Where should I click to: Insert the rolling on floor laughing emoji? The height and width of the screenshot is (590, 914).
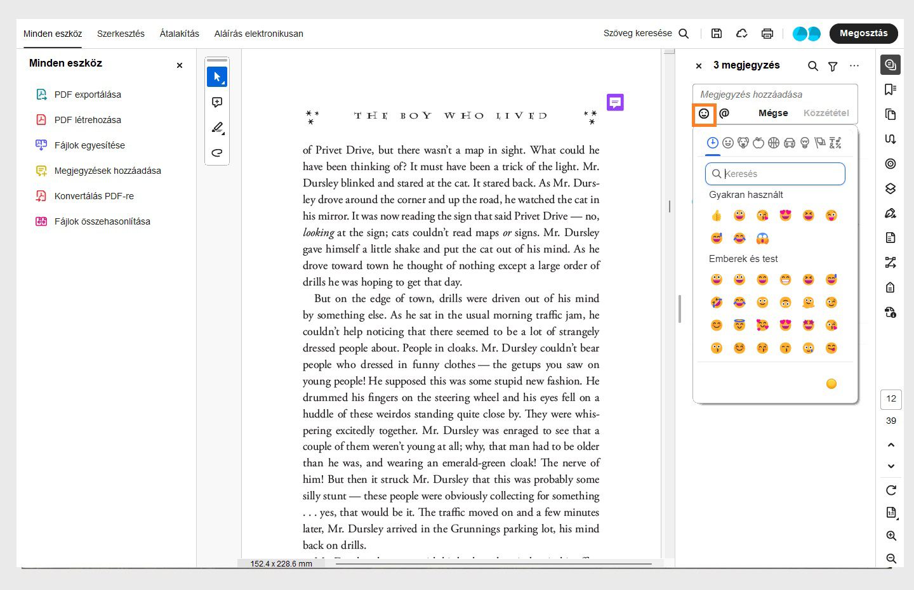(x=717, y=303)
